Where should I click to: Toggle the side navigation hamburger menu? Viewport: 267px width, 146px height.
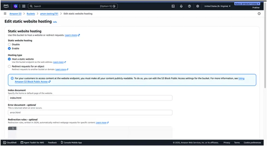pos(5,14)
